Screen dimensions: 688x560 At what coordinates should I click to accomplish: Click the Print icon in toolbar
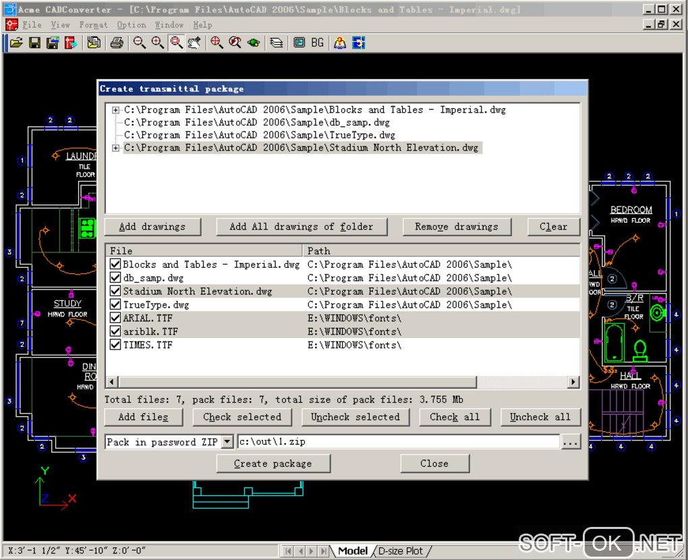click(117, 43)
